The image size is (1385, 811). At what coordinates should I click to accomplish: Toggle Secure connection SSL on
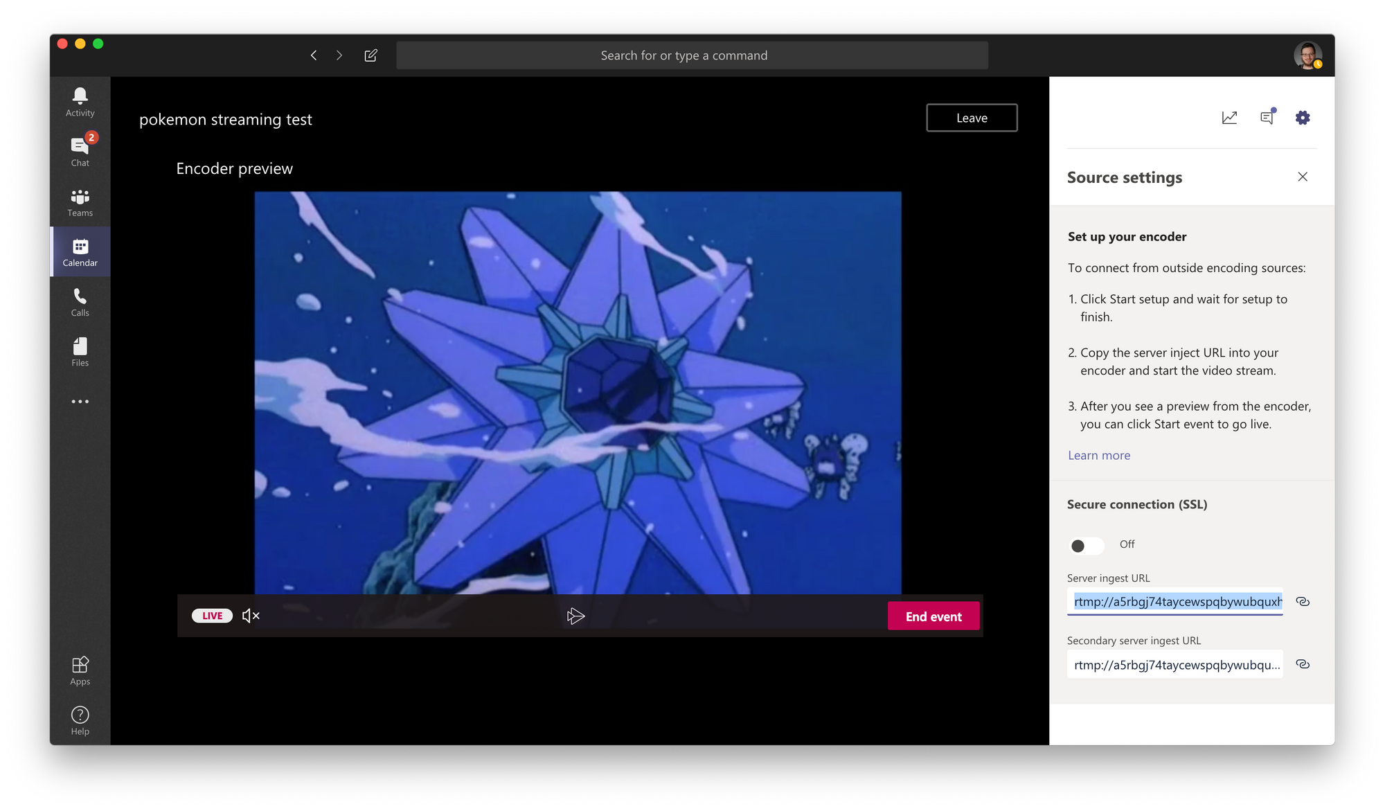click(x=1086, y=546)
